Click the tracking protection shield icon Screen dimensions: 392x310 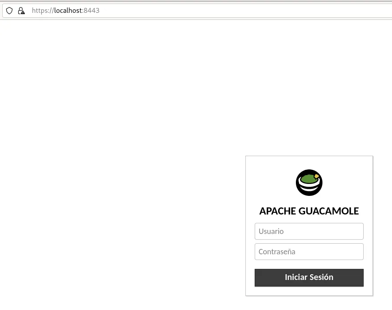tap(9, 11)
